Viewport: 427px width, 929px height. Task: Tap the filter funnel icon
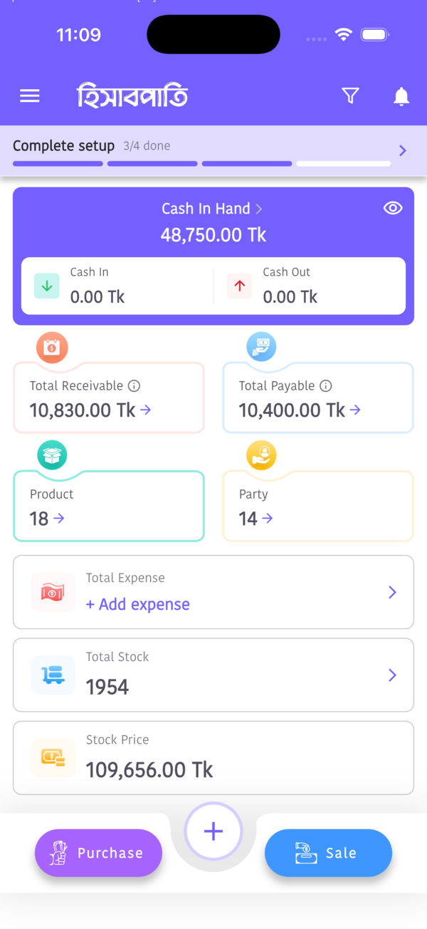pyautogui.click(x=350, y=95)
